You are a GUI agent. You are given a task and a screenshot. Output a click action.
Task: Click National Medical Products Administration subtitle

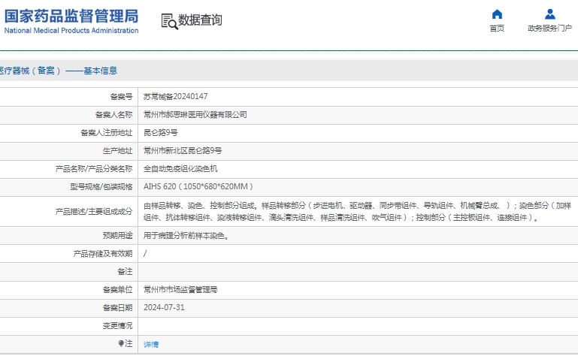(71, 31)
